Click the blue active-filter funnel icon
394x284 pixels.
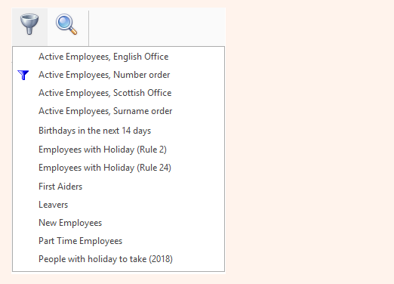pyautogui.click(x=23, y=75)
